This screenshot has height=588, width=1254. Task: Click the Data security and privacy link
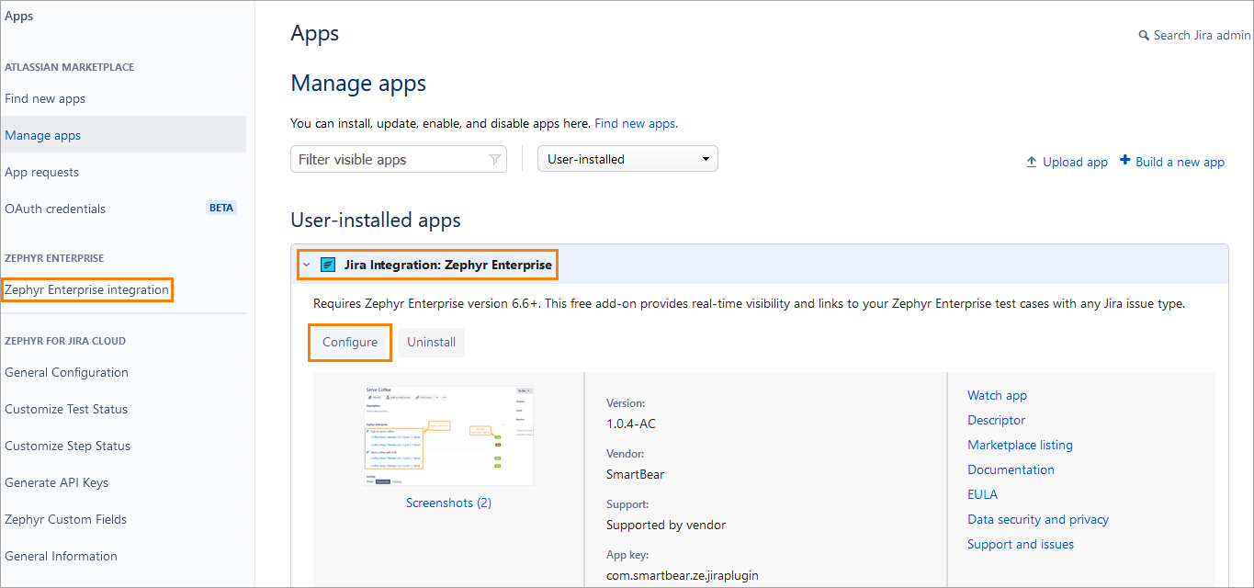pyautogui.click(x=1037, y=519)
